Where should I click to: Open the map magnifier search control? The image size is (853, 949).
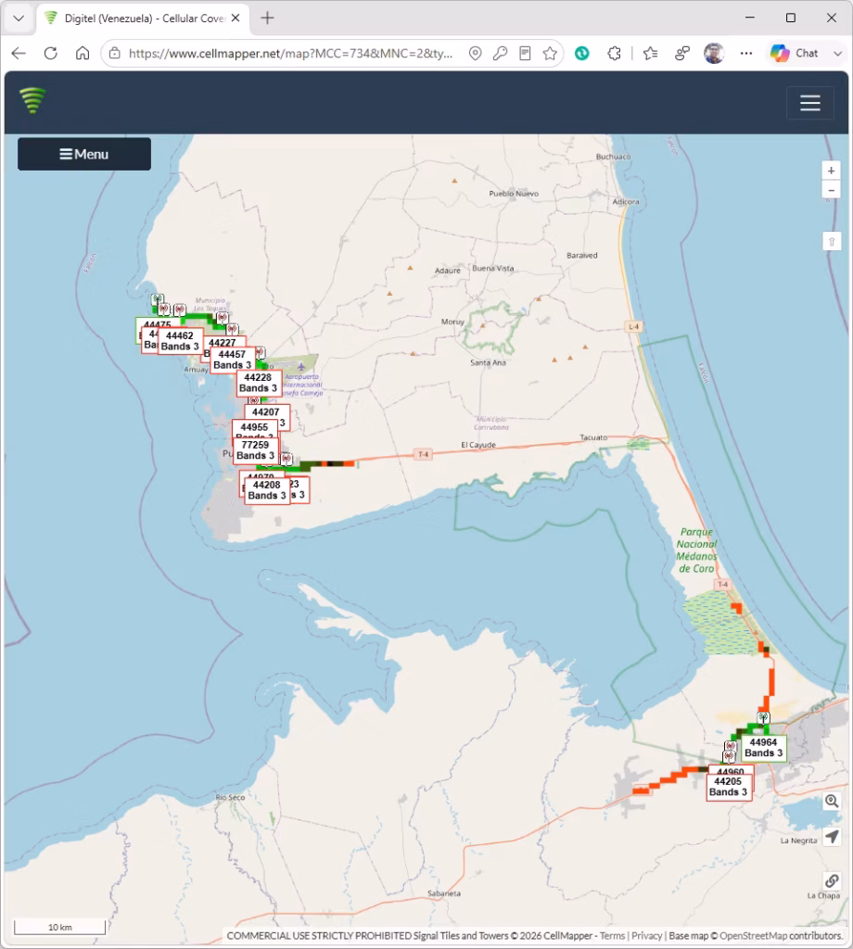pyautogui.click(x=832, y=802)
